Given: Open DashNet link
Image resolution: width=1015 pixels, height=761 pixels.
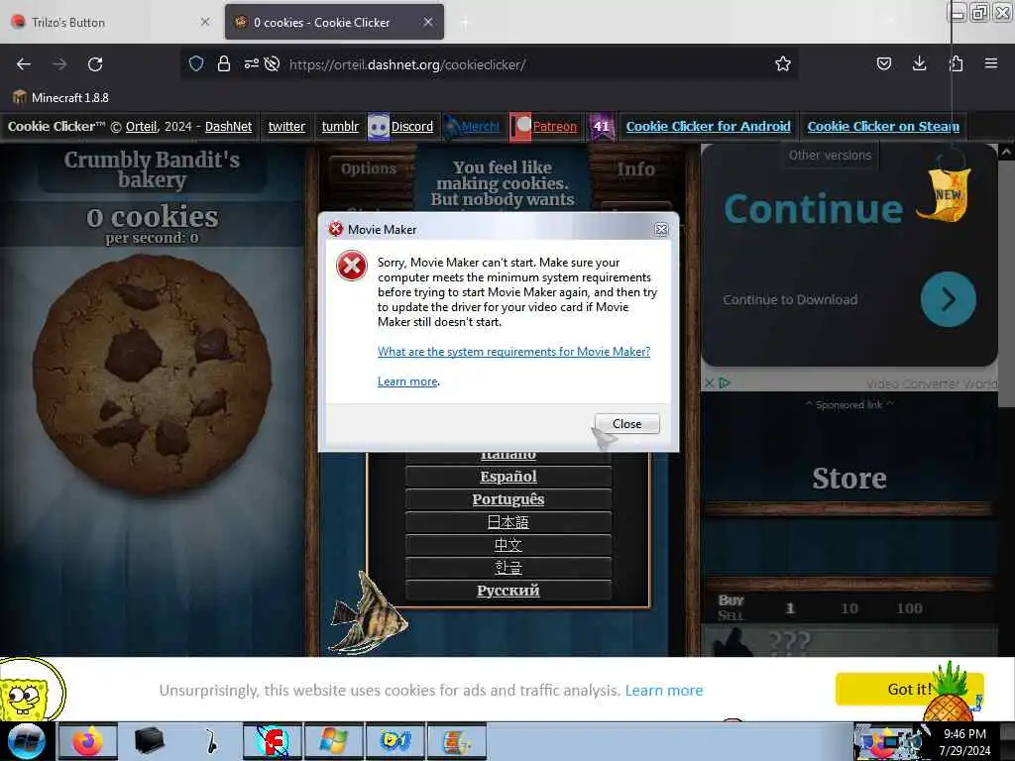Looking at the screenshot, I should tap(228, 126).
